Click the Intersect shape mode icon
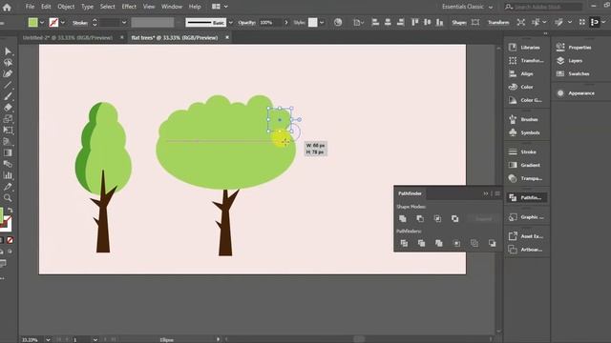 pos(437,218)
